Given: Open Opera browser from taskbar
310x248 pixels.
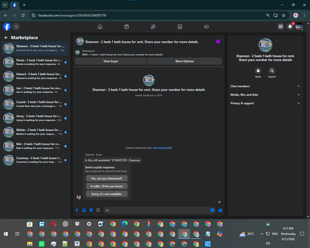Looking at the screenshot, I should 53,224.
